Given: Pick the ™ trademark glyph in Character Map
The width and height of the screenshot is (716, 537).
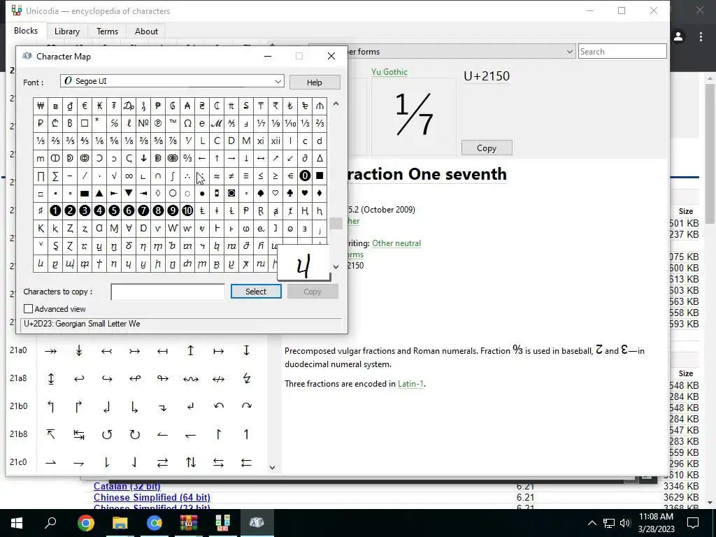Looking at the screenshot, I should (173, 123).
